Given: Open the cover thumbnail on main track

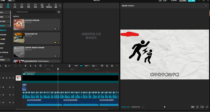Looking at the screenshot, I should tap(18, 78).
